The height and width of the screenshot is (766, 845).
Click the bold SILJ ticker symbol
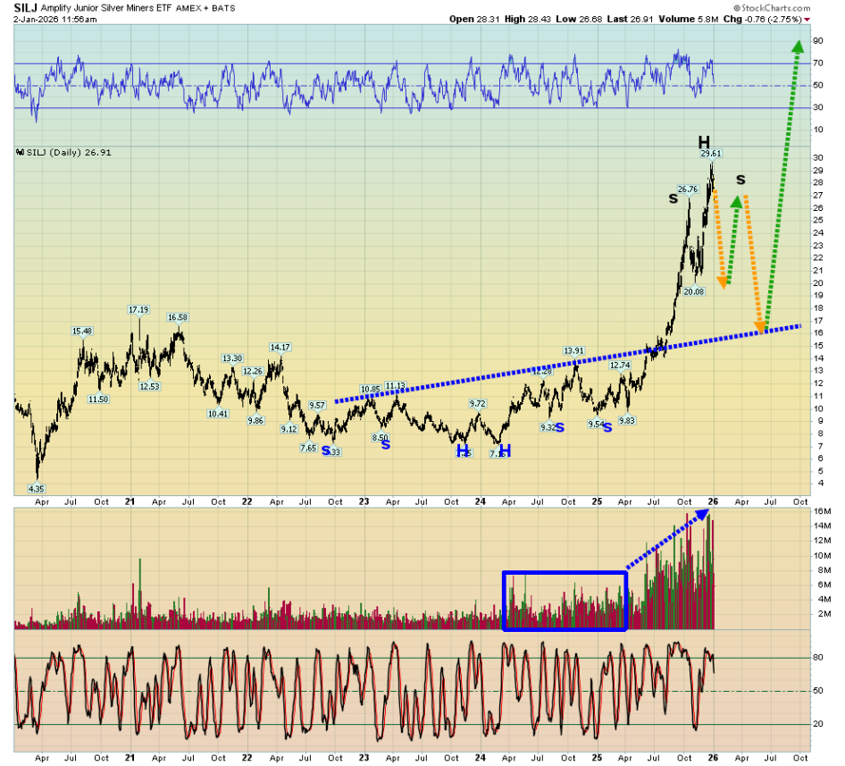pos(25,7)
